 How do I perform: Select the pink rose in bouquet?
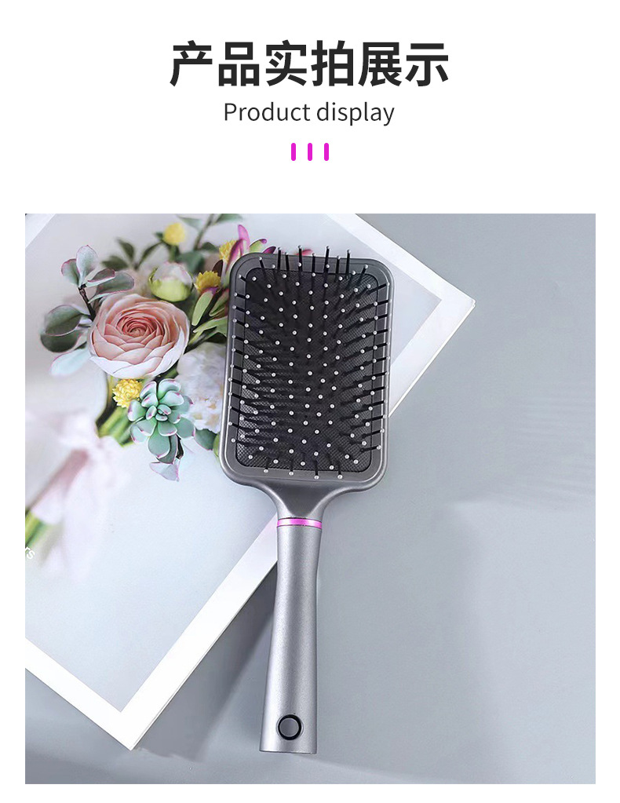(137, 333)
